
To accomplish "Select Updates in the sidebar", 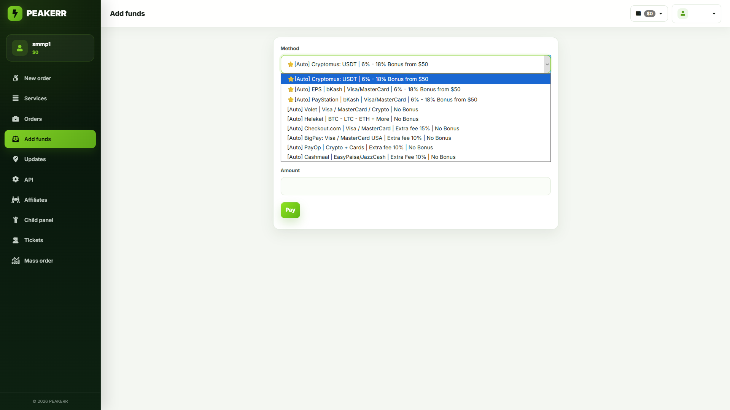I will tap(50, 159).
